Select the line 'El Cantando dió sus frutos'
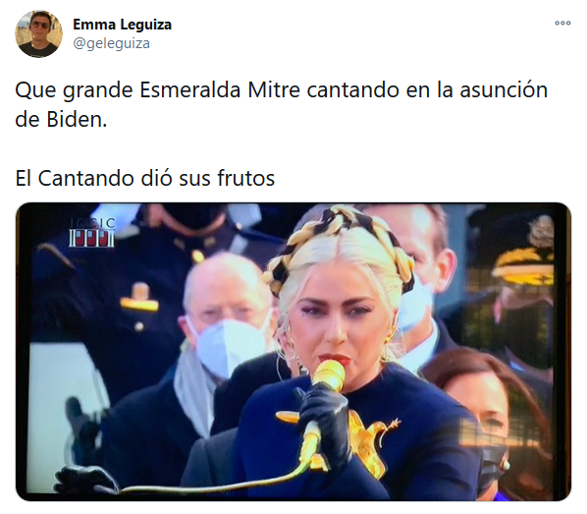This screenshot has height=514, width=587. pyautogui.click(x=145, y=178)
